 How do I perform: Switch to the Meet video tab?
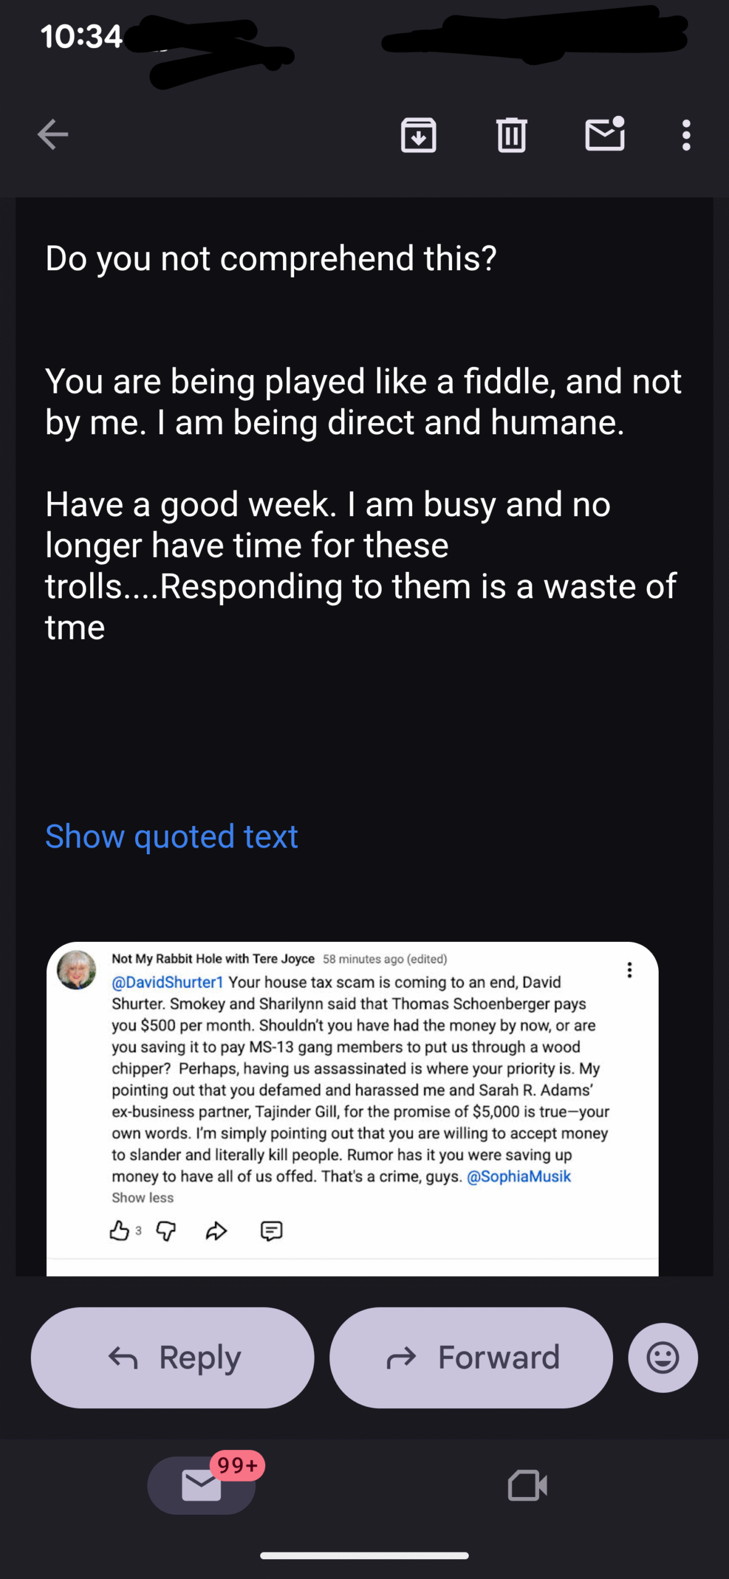coord(527,1485)
